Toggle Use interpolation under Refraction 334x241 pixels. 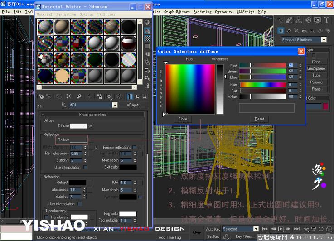point(80,204)
